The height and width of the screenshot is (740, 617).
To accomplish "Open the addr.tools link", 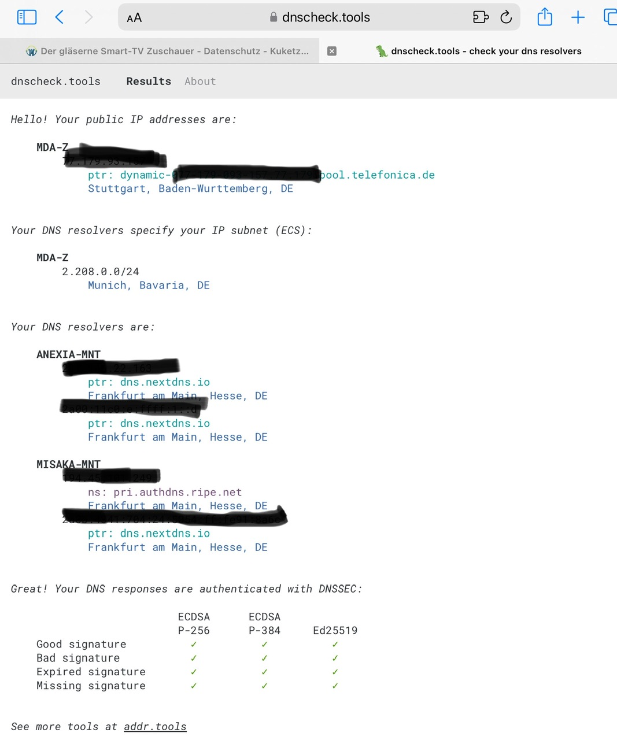I will click(155, 727).
